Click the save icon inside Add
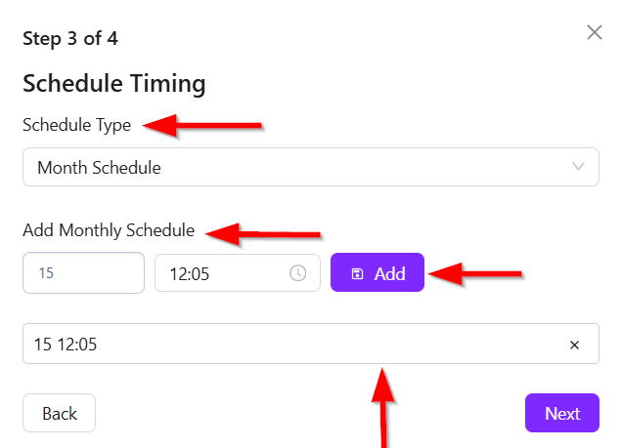Image resolution: width=622 pixels, height=448 pixels. point(357,274)
